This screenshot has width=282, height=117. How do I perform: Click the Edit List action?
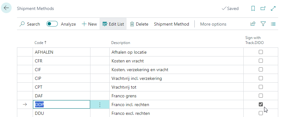pyautogui.click(x=113, y=24)
